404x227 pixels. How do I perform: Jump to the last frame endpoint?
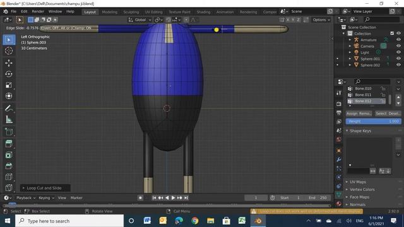tap(186, 198)
